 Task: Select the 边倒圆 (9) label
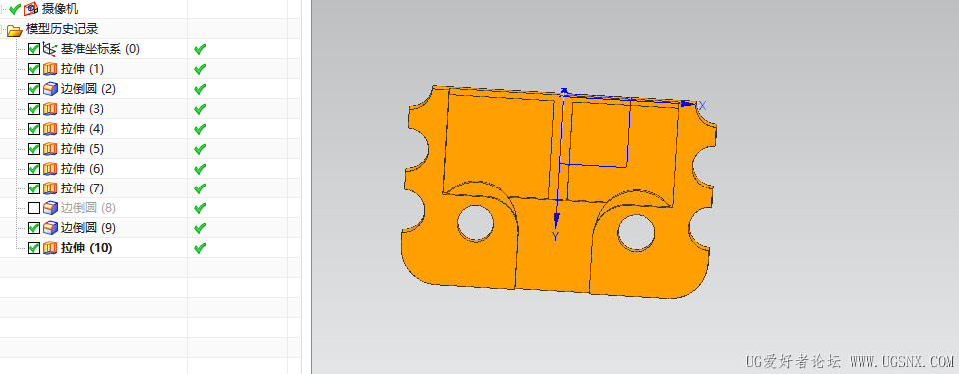click(88, 228)
